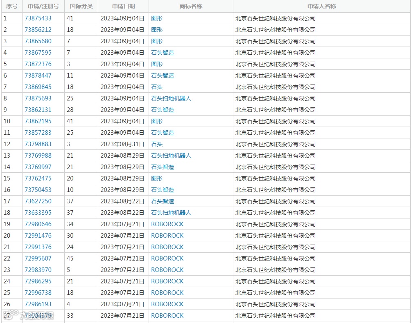Open 石头智造 trademark in row 4

pos(163,53)
